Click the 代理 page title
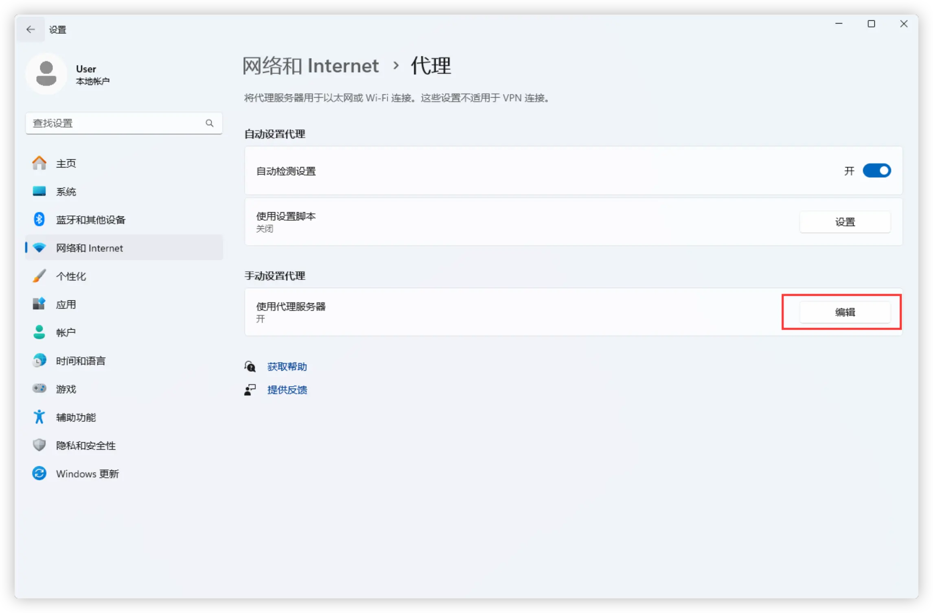 (431, 65)
